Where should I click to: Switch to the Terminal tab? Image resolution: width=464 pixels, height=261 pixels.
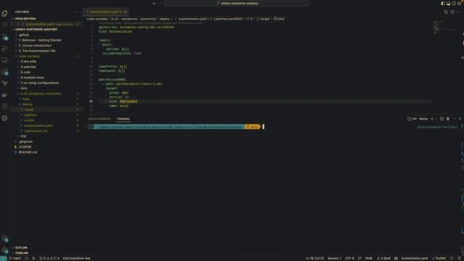tap(123, 119)
